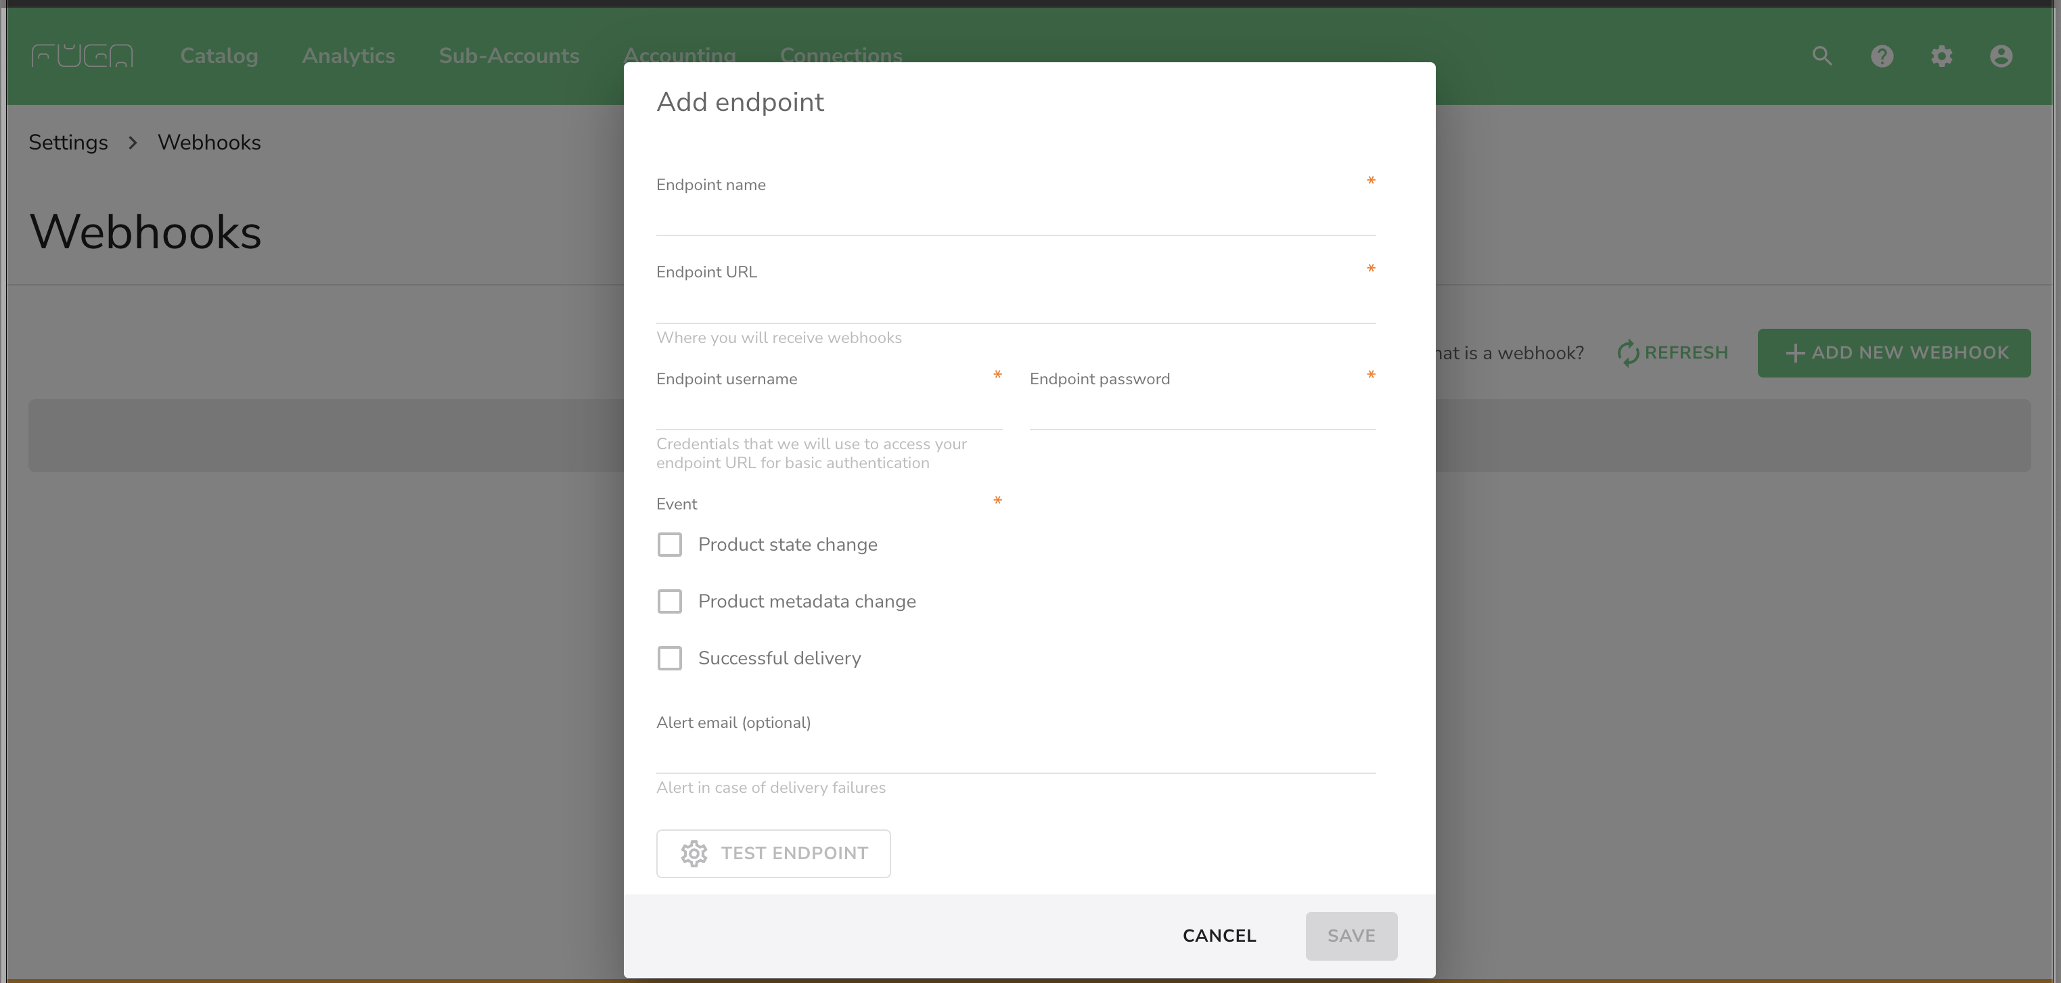Click the Product metadata change label

(807, 601)
